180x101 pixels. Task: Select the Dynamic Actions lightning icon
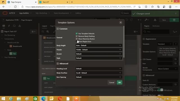click(x=9, y=26)
